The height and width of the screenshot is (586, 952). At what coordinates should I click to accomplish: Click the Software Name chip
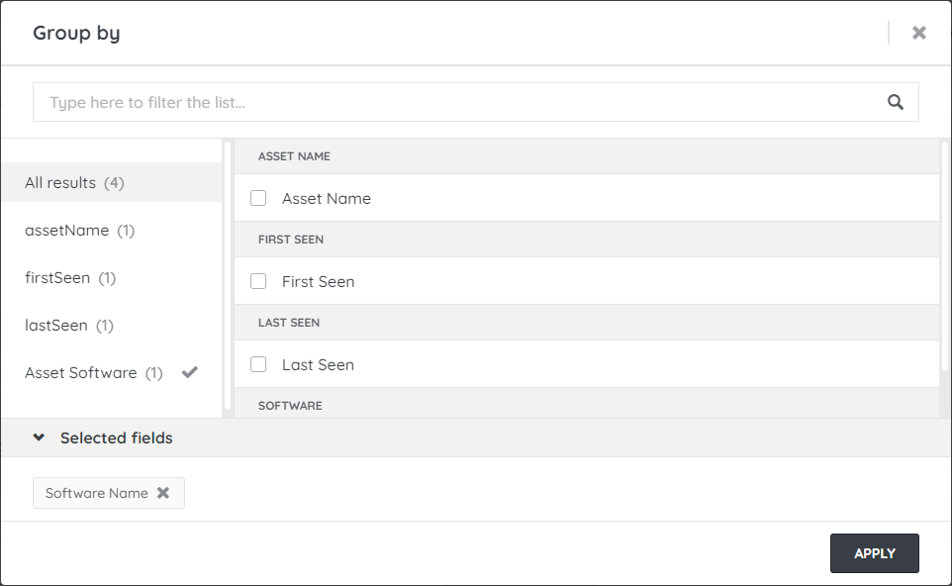96,493
